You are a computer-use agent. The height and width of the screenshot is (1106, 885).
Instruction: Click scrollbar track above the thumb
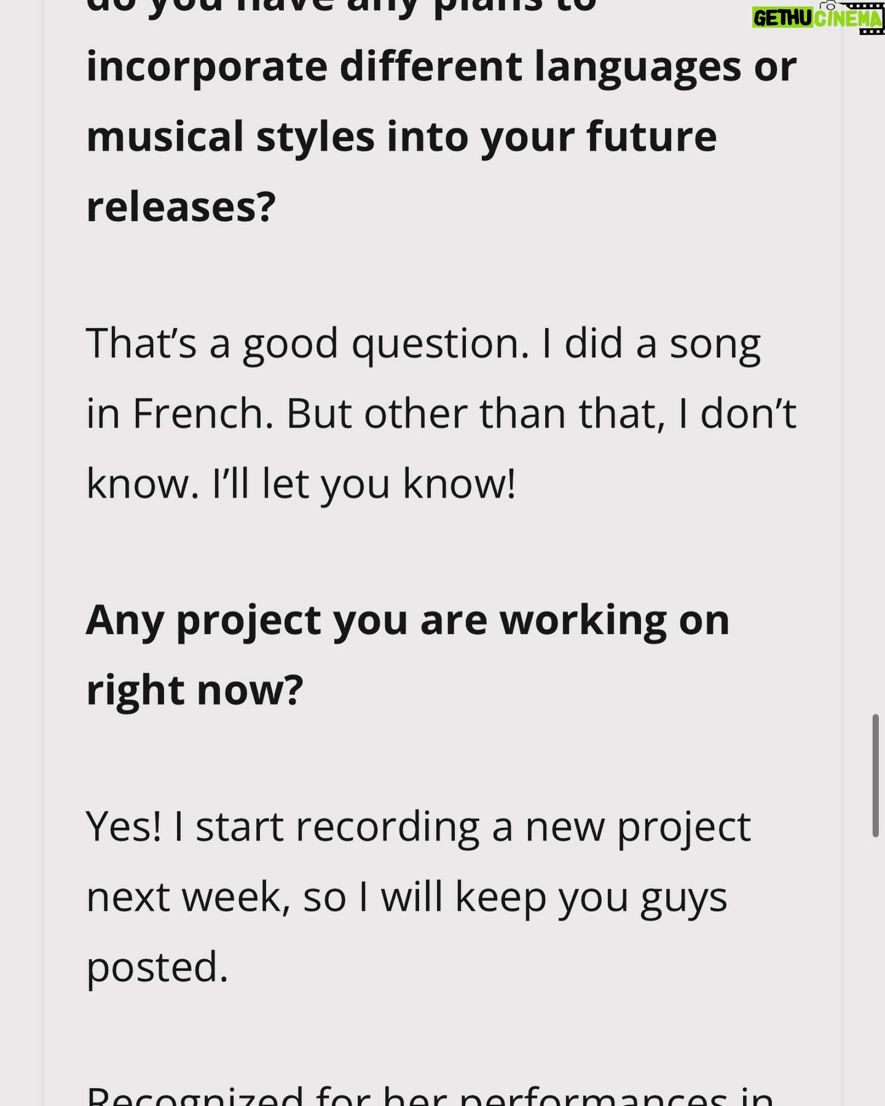[x=875, y=356]
